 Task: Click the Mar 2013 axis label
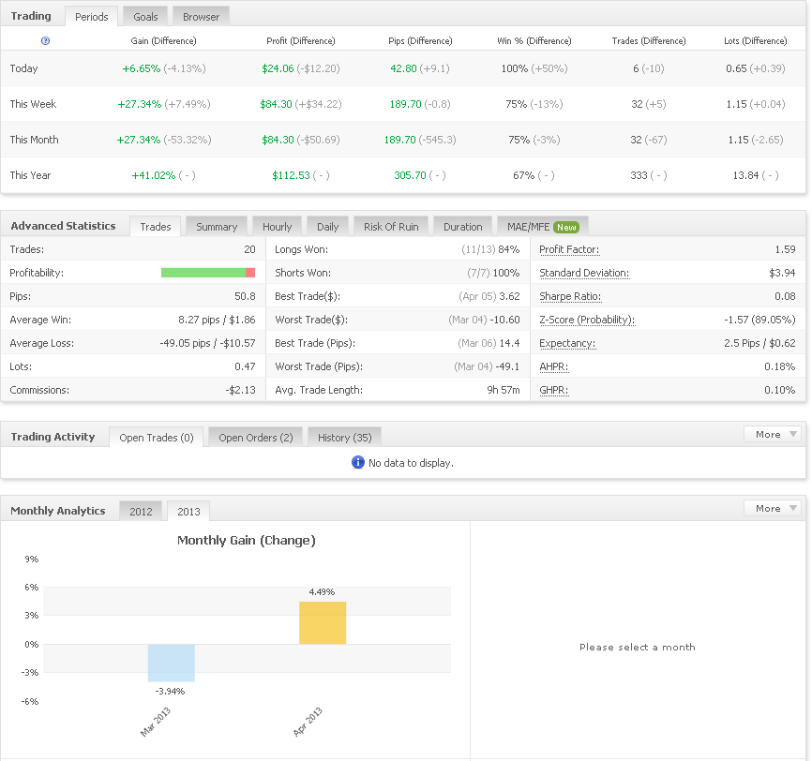(156, 722)
